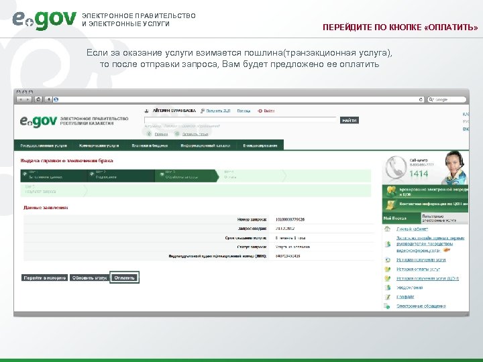
Task: Select step 4 'Оплата' in progress bar
Action: pos(253,176)
